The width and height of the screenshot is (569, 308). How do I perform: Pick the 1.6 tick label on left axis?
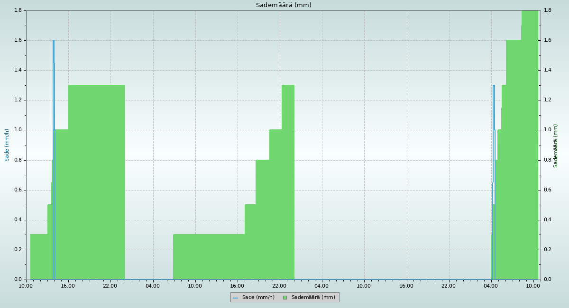tap(18, 40)
